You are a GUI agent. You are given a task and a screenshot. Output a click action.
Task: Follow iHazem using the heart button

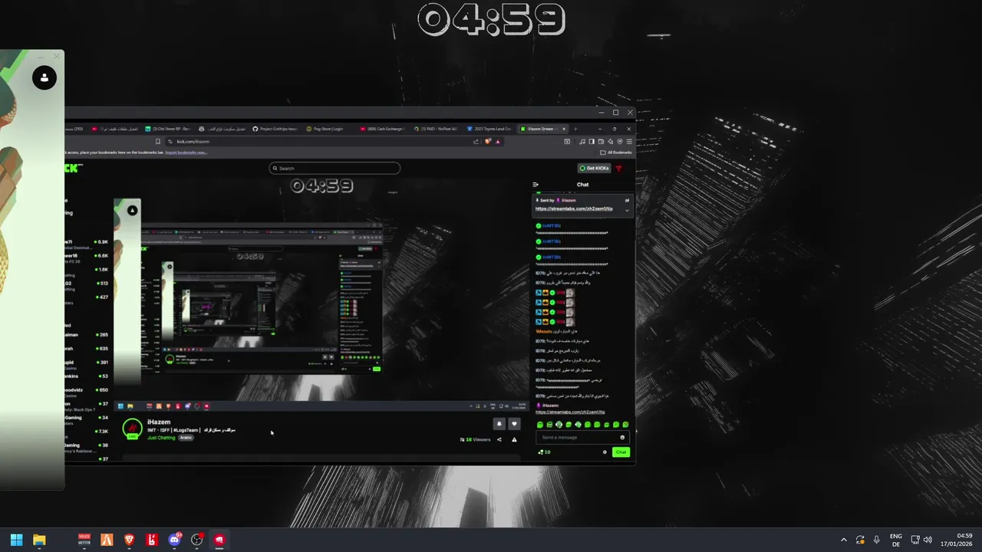point(514,424)
